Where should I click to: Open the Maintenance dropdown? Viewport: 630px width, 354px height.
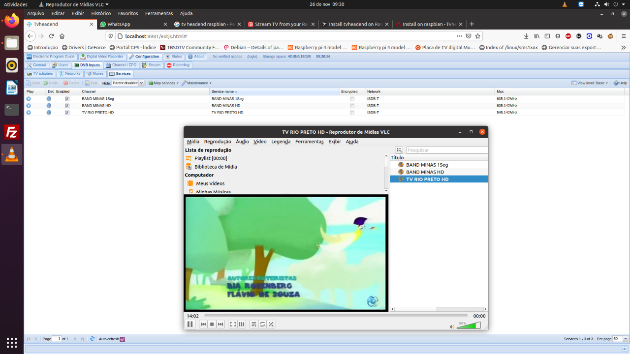coord(197,83)
